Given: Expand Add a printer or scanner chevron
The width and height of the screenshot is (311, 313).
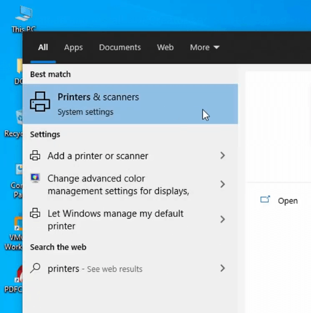Looking at the screenshot, I should [222, 156].
